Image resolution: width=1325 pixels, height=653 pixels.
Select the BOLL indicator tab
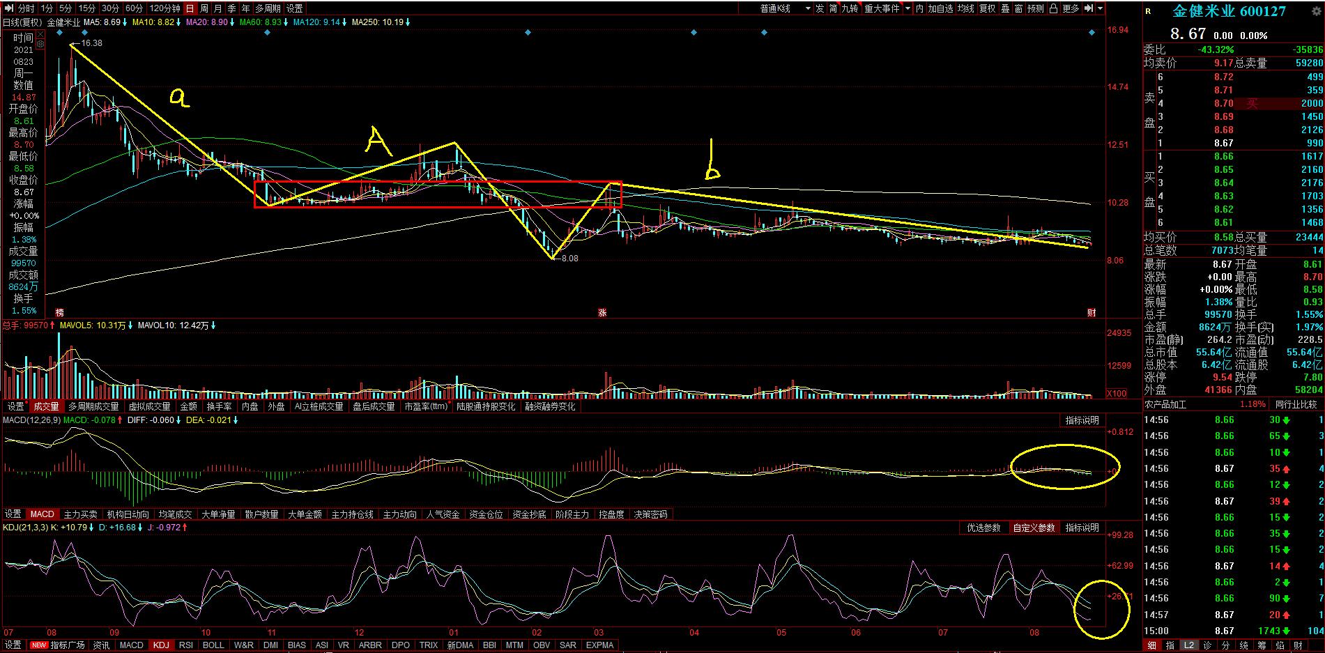[213, 645]
